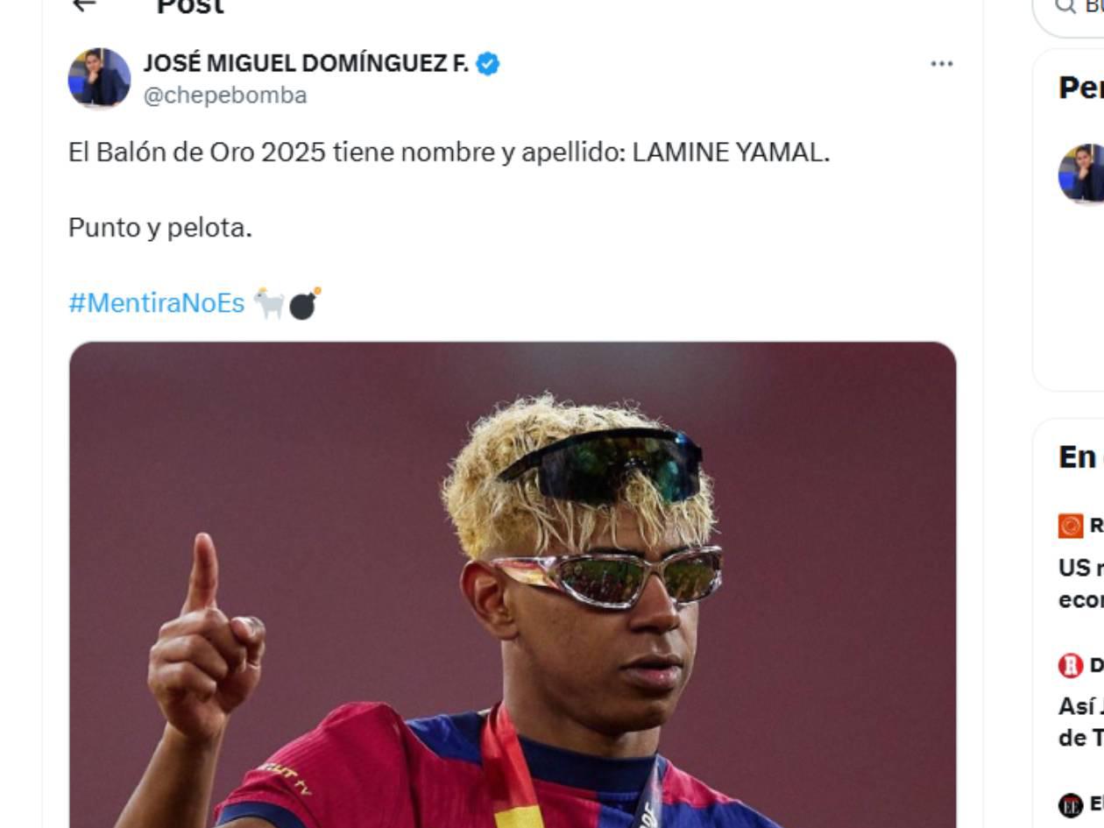Click the "Punto y pelota." post text
This screenshot has width=1104, height=828.
[160, 228]
